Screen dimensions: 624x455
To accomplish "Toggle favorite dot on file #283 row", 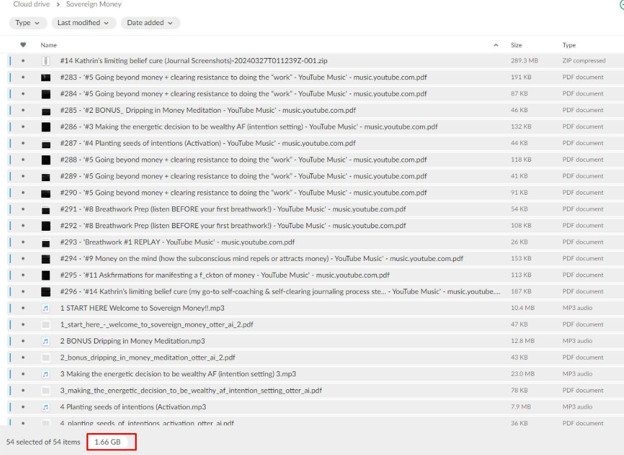I will pos(23,77).
